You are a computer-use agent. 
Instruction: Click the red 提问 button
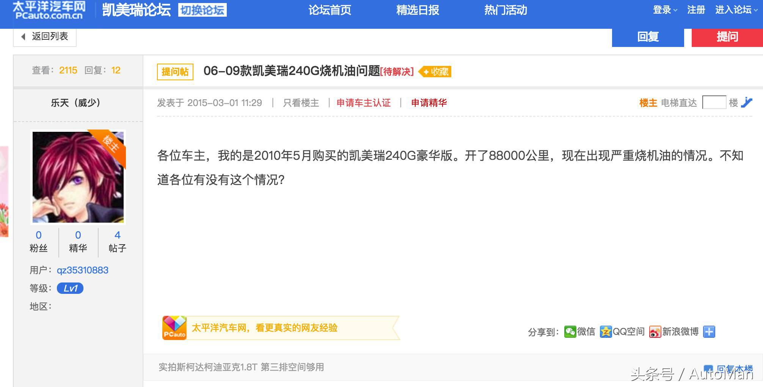click(x=727, y=37)
